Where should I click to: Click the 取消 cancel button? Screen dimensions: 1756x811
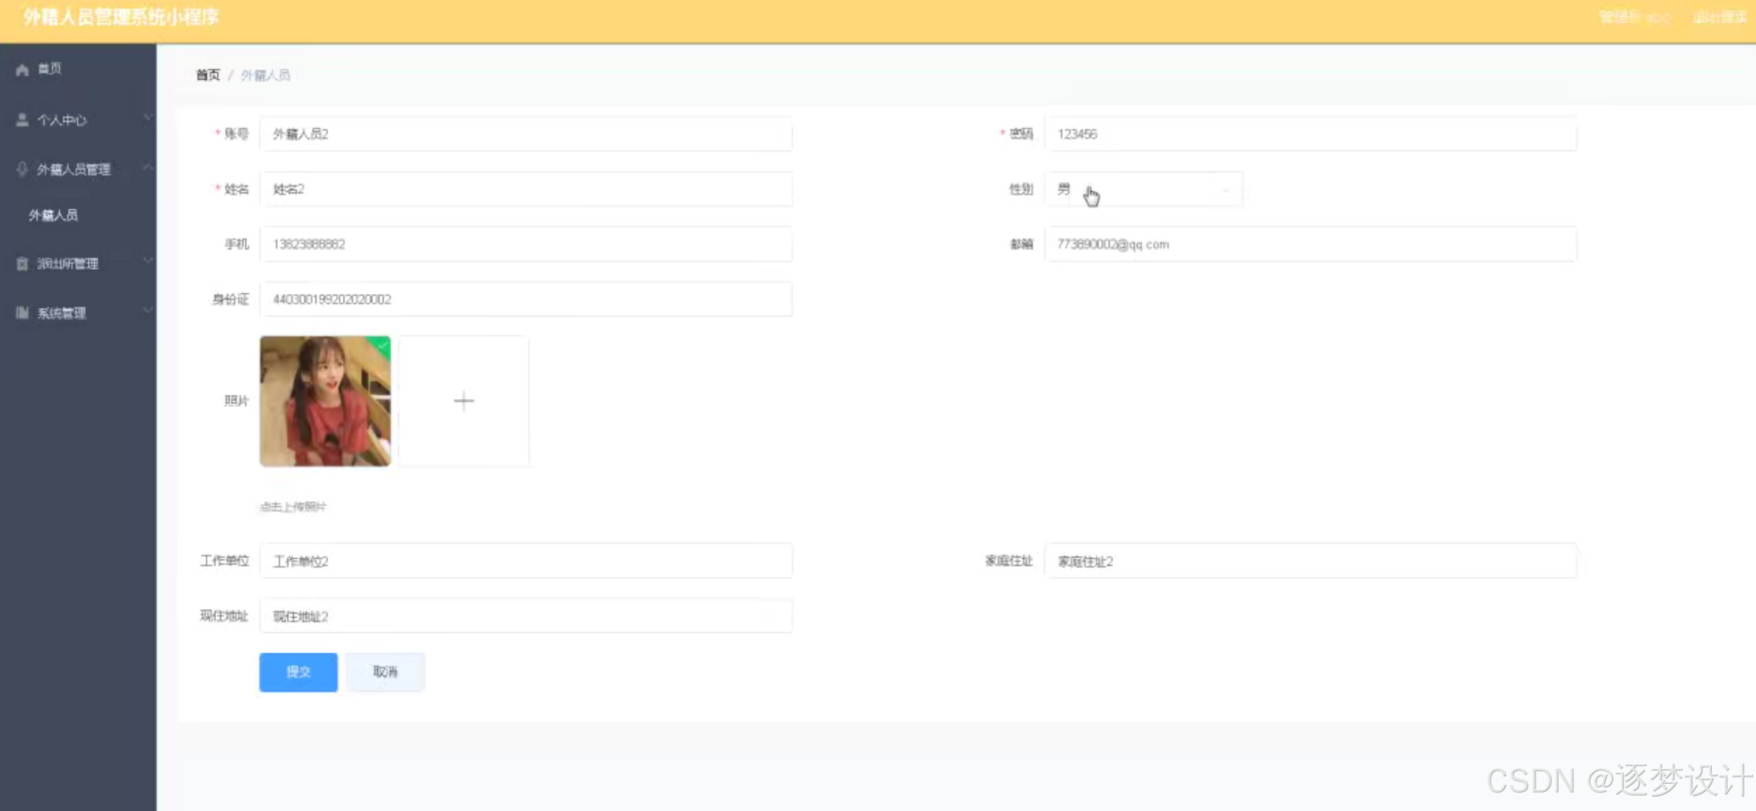385,672
